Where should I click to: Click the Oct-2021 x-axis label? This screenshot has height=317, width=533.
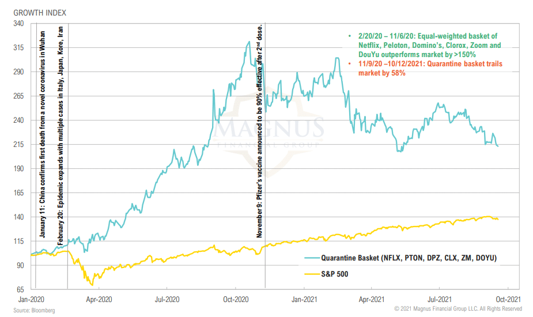[508, 299]
